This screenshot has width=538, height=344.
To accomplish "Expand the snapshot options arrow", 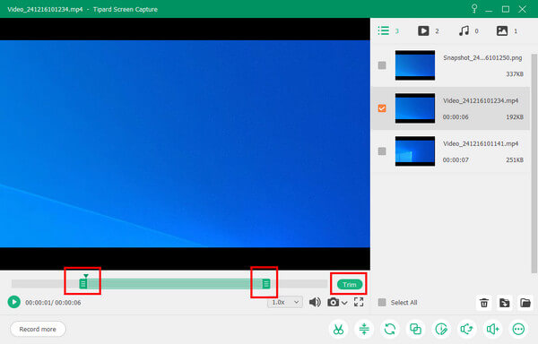I will click(344, 303).
